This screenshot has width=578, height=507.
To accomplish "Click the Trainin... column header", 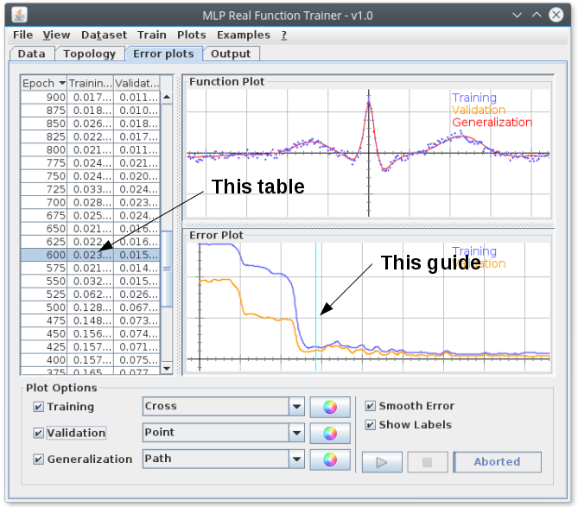I will 91,83.
